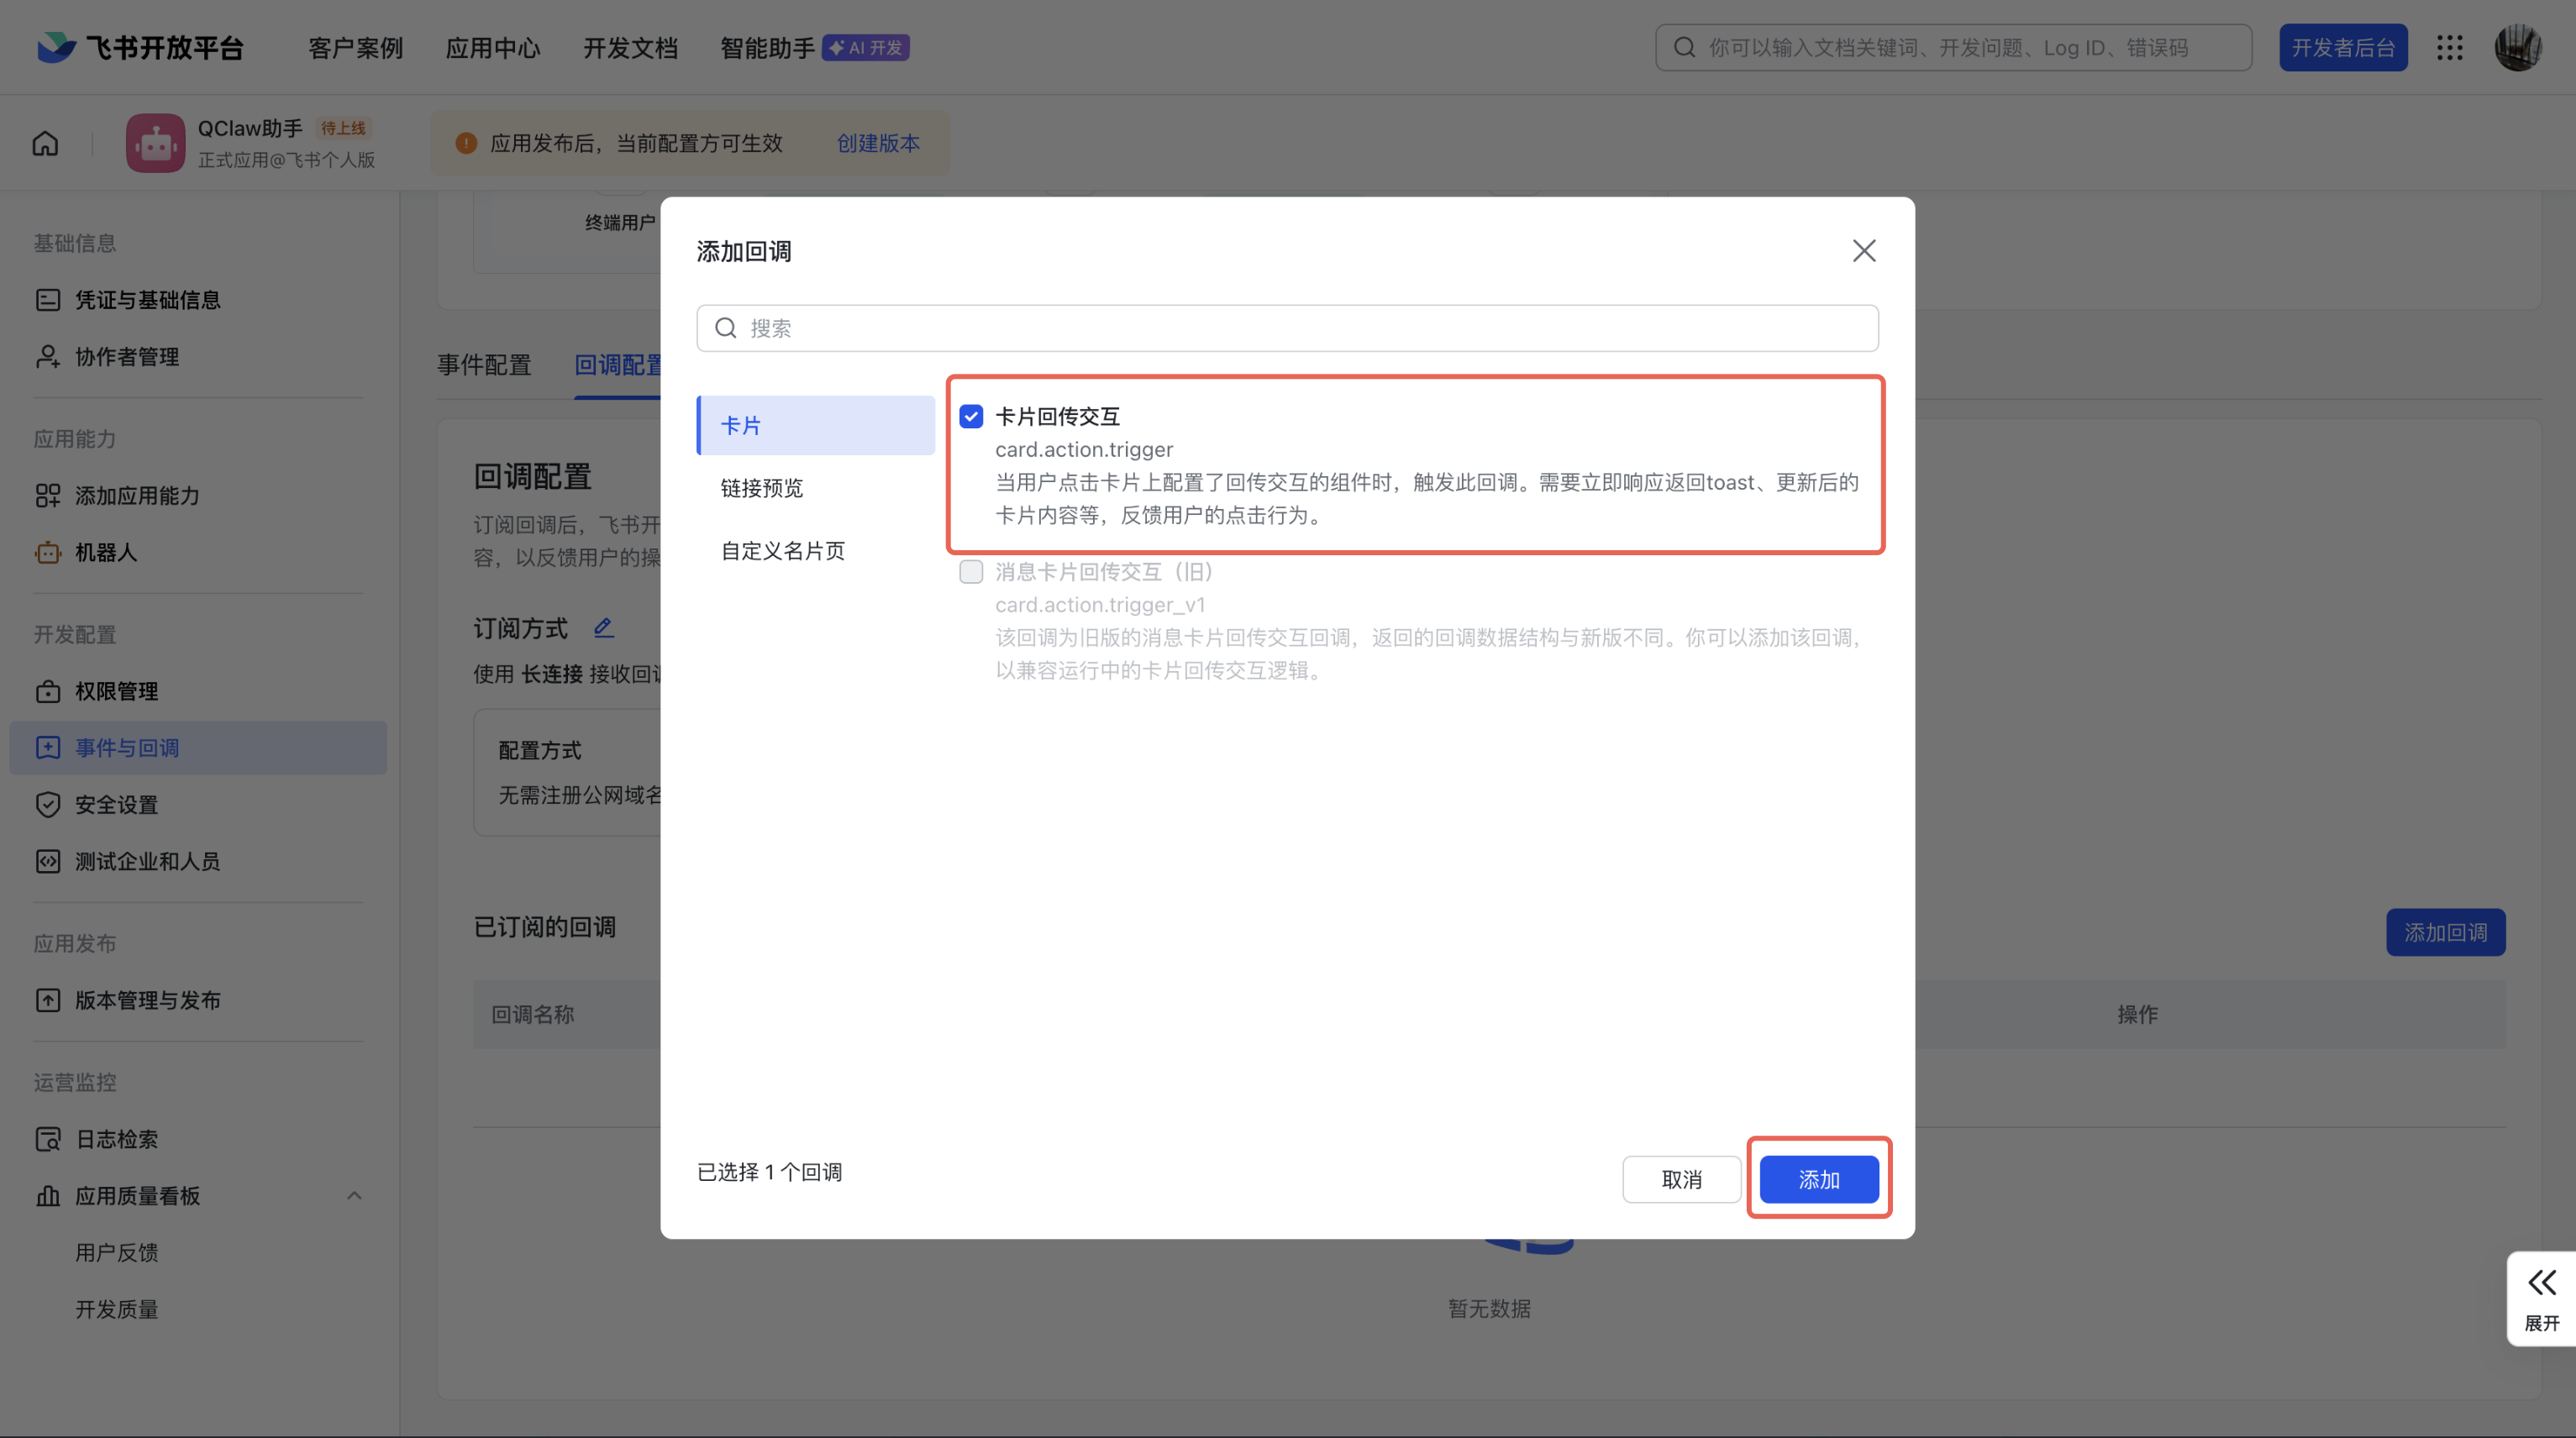
Task: Open 安全设置 in the sidebar
Action: [x=114, y=804]
